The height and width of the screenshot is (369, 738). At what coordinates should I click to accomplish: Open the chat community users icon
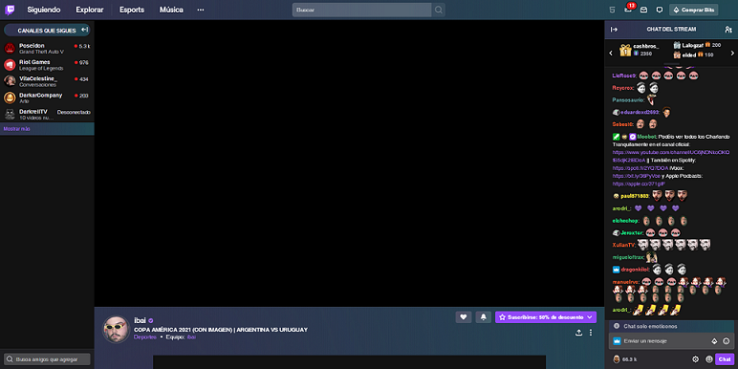point(728,30)
